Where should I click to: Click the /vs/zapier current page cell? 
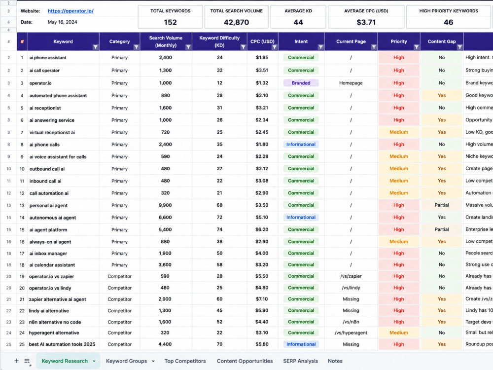[x=351, y=276]
